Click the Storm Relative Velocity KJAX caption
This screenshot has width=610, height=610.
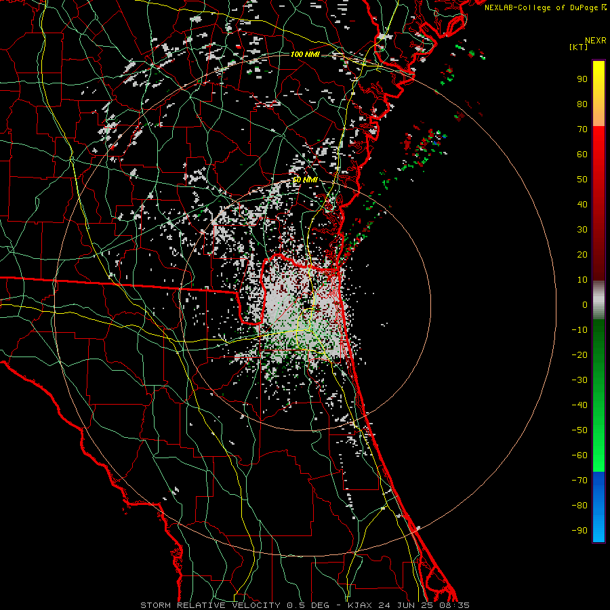(x=305, y=605)
